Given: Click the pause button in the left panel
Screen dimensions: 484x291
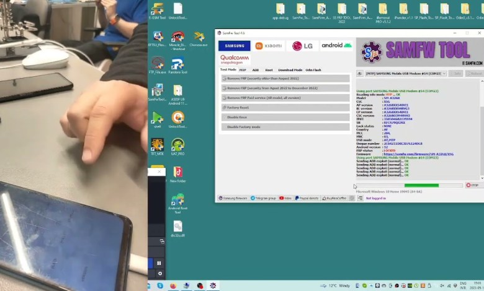Looking at the screenshot, I should click(x=159, y=263).
